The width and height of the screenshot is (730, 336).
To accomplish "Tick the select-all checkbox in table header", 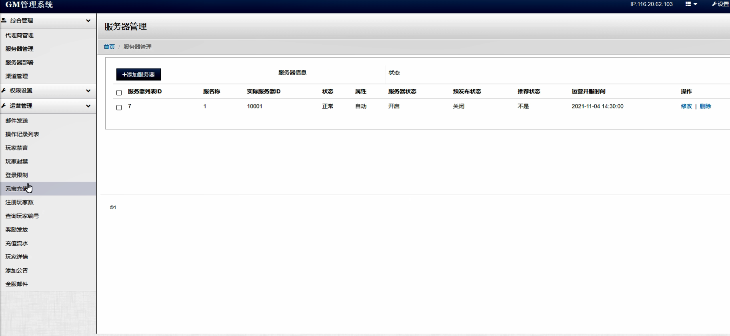I will [x=119, y=93].
